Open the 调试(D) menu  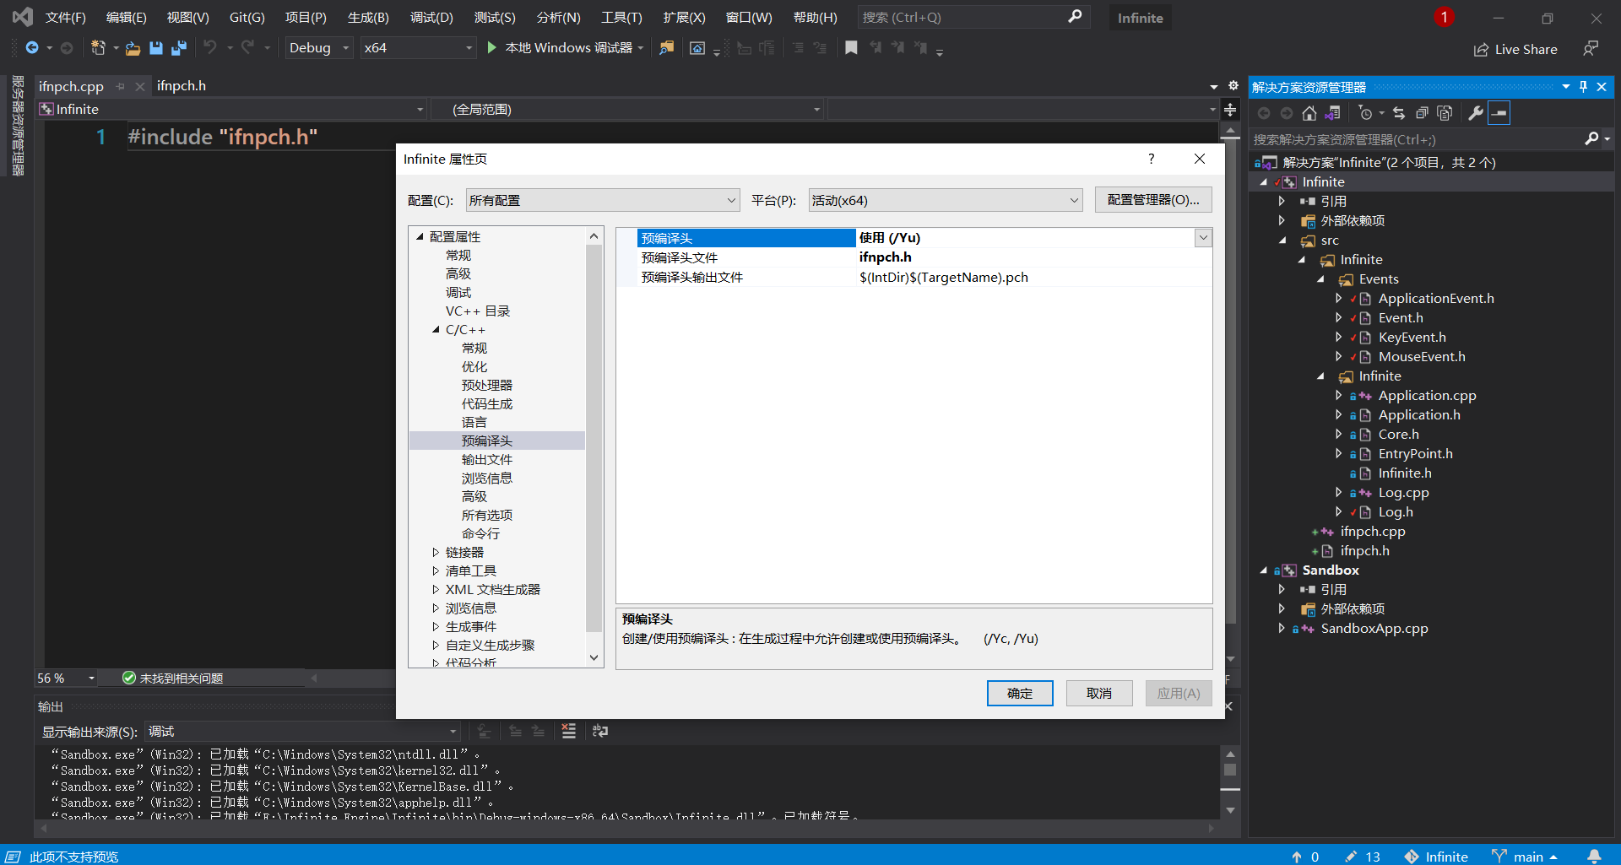pyautogui.click(x=431, y=18)
